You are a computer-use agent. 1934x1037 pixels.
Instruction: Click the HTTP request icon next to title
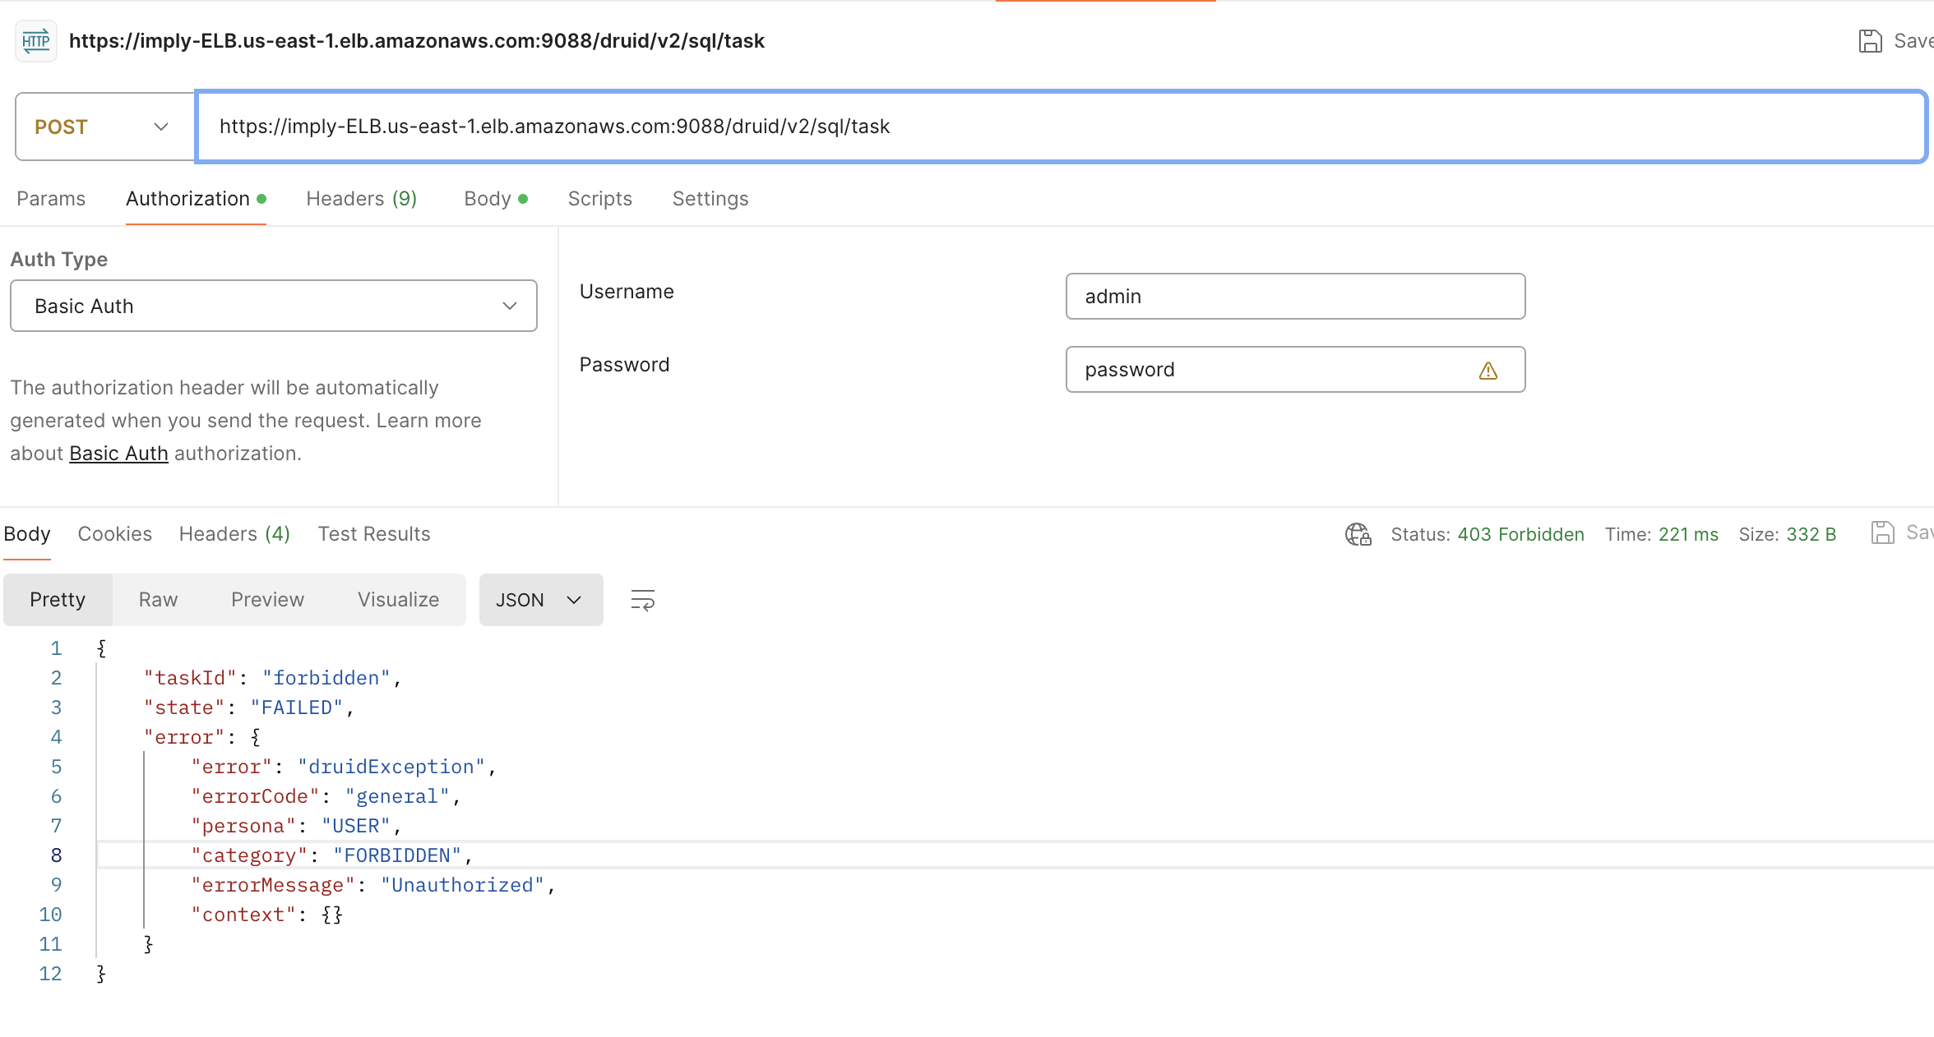[x=36, y=40]
